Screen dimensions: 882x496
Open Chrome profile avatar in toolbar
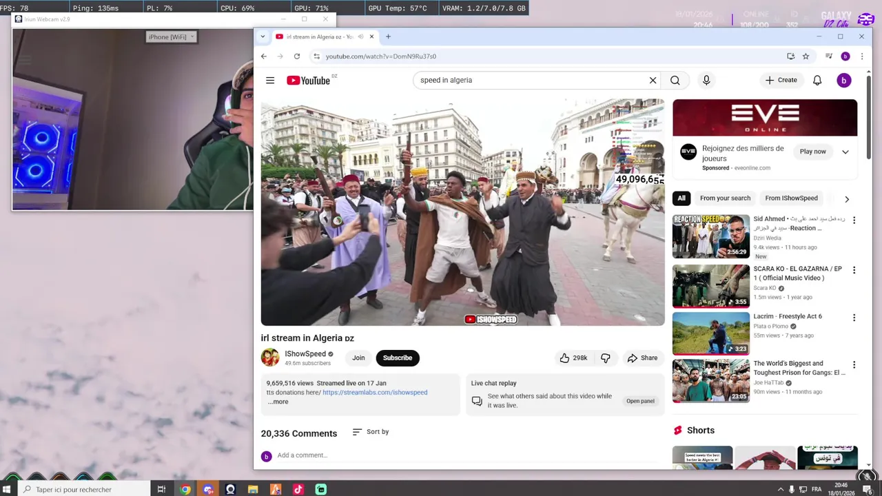[845, 56]
